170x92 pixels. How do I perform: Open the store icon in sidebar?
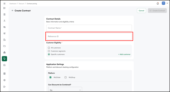[x=5, y=74]
